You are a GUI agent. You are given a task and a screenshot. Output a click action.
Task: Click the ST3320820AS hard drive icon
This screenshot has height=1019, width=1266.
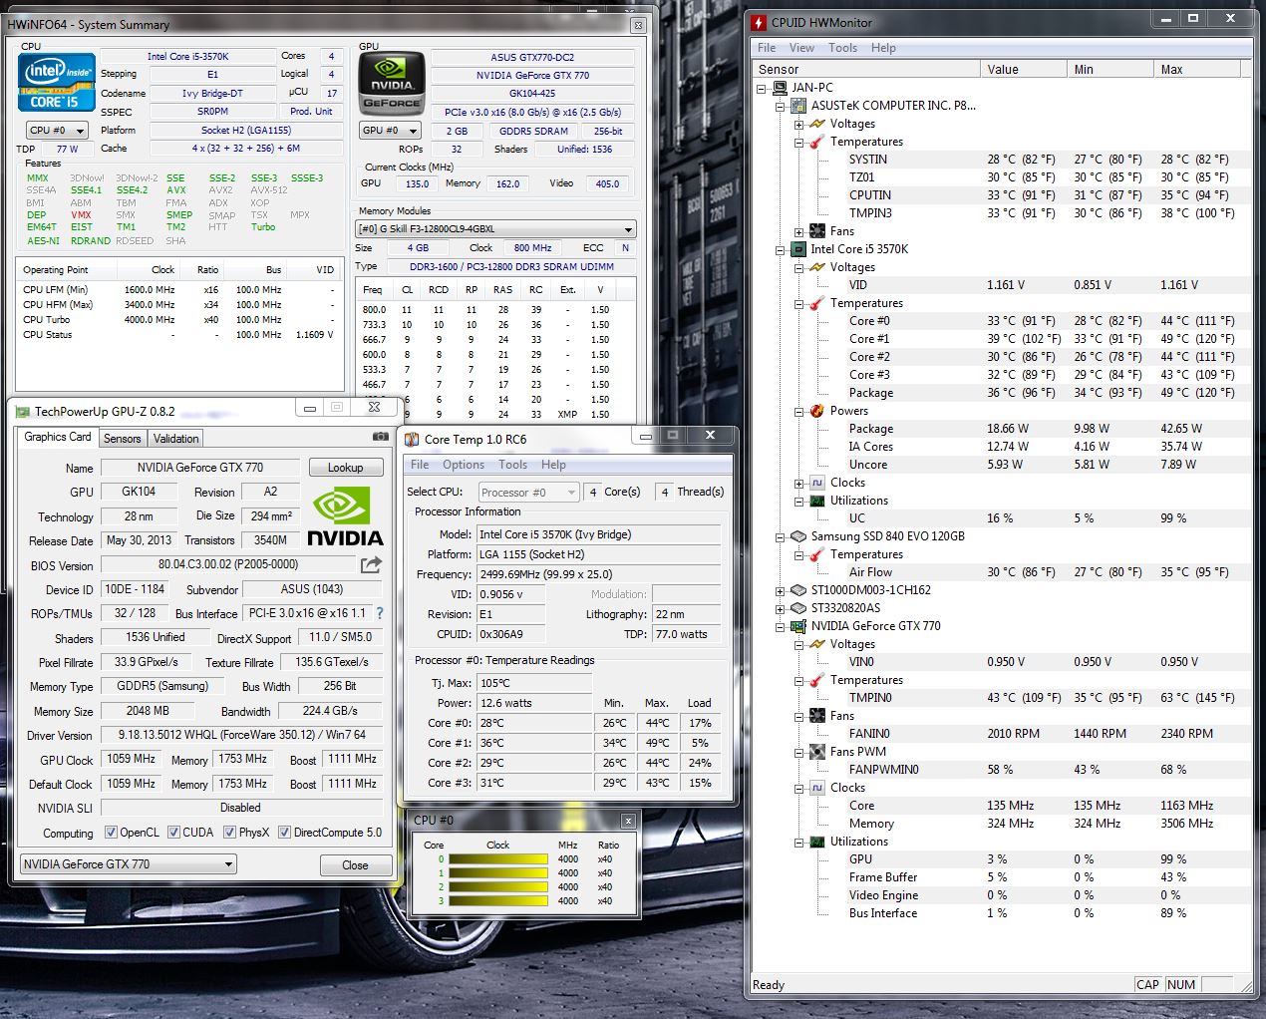(x=798, y=608)
